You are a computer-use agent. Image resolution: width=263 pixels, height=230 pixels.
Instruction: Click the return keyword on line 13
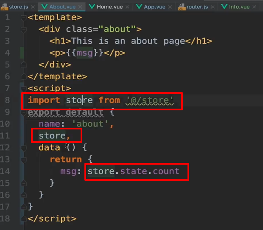point(66,160)
